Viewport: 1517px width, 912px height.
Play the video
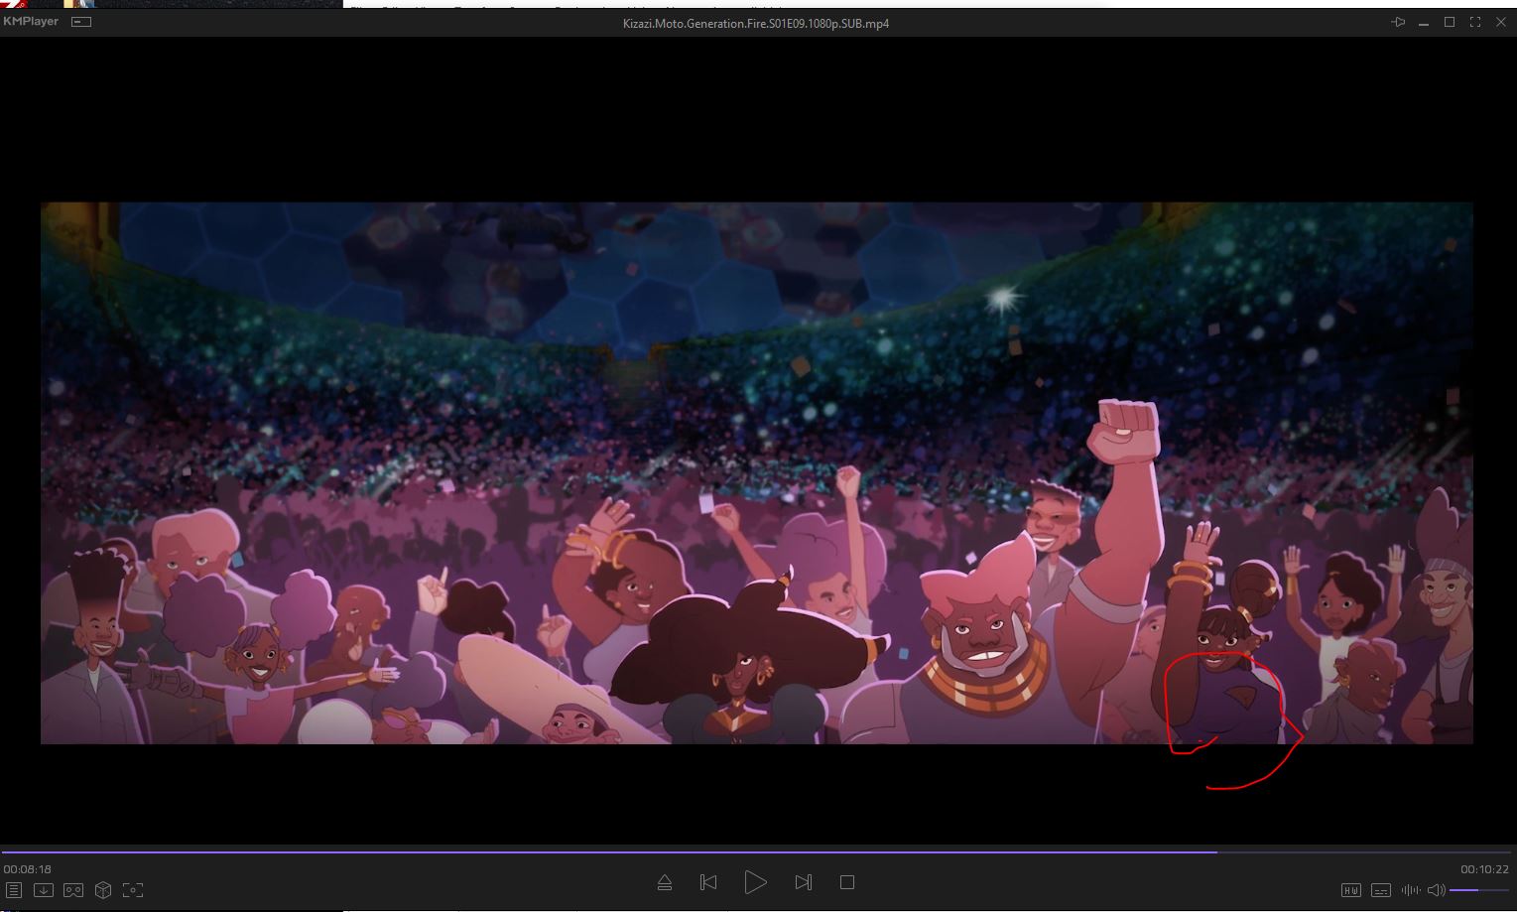tap(755, 882)
